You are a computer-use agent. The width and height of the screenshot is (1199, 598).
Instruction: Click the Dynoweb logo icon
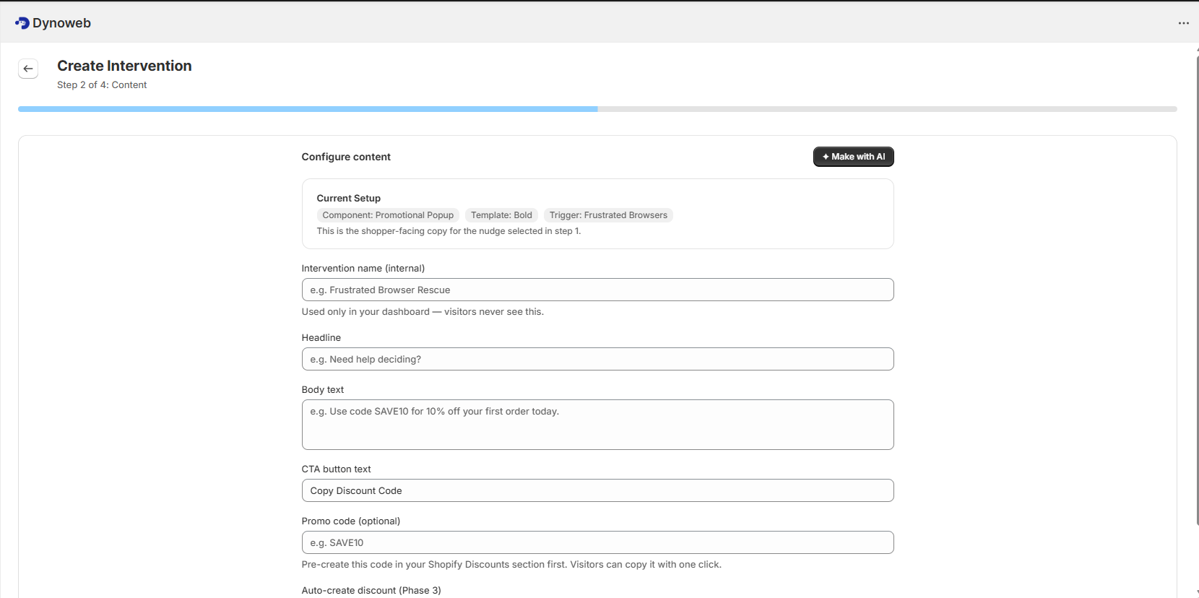(x=22, y=23)
